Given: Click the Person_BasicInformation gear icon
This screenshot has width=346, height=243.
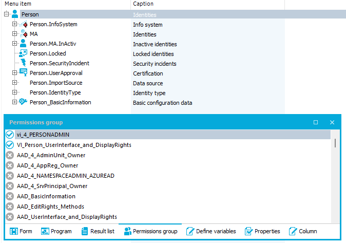Looking at the screenshot, I should [x=23, y=102].
